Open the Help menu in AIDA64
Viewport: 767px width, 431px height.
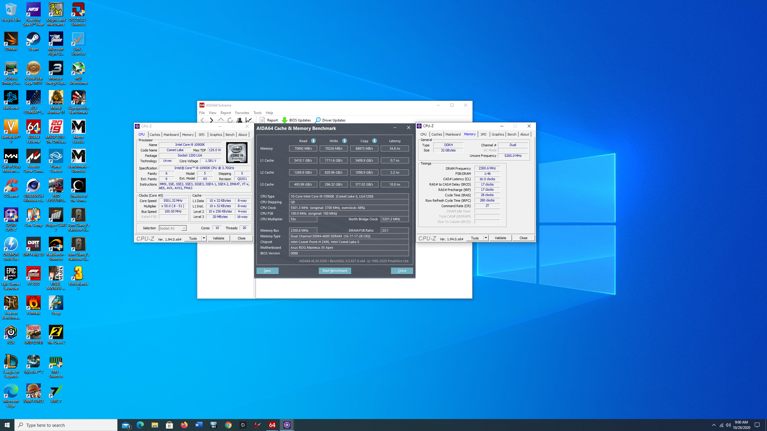[x=269, y=113]
